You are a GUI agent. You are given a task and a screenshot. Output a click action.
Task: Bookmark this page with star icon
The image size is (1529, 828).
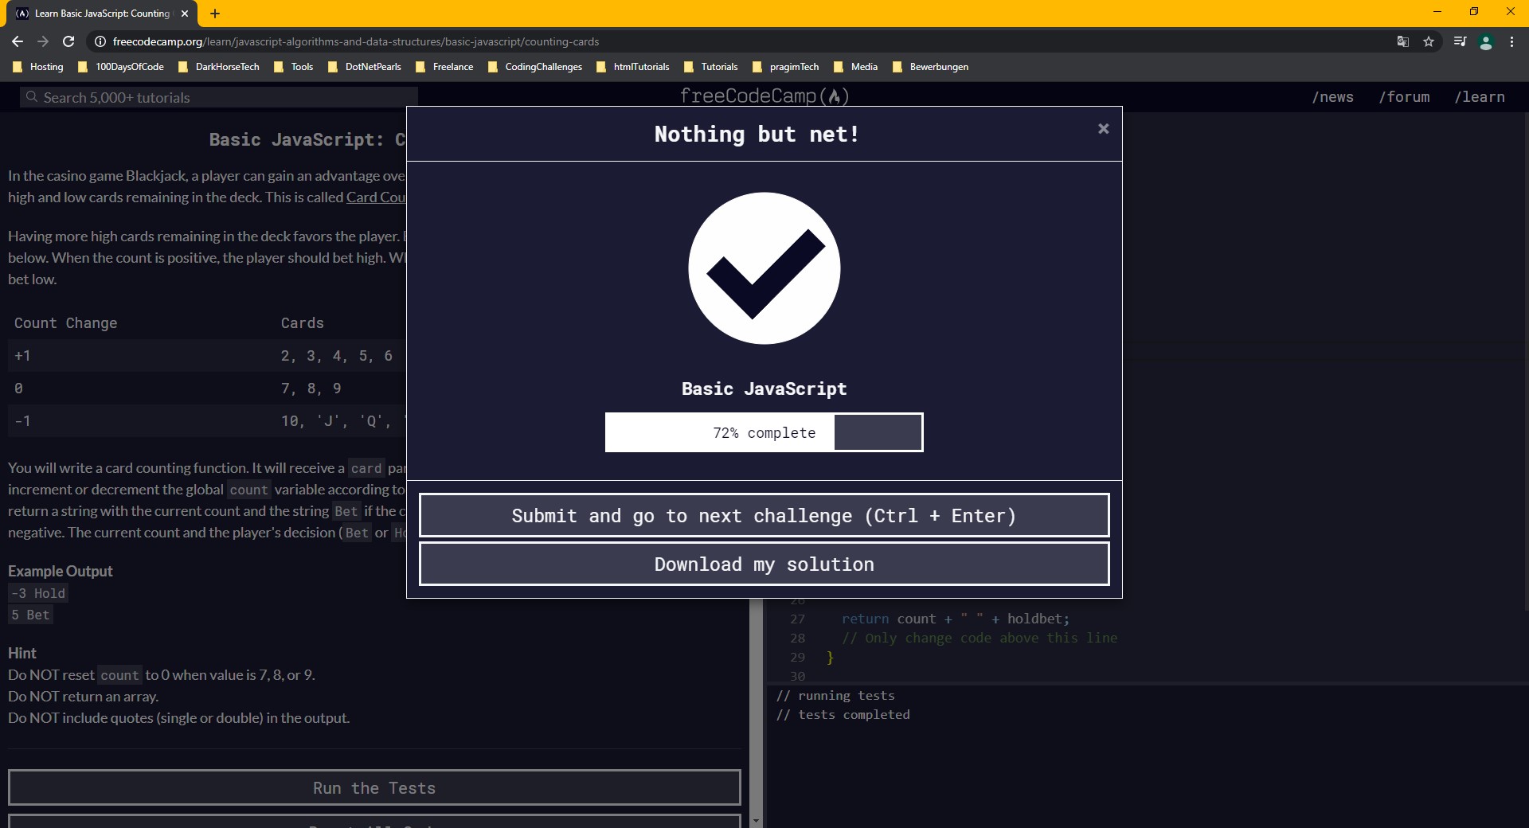(x=1429, y=41)
